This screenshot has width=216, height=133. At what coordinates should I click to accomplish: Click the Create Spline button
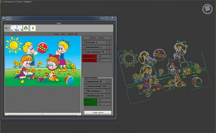tap(98, 113)
